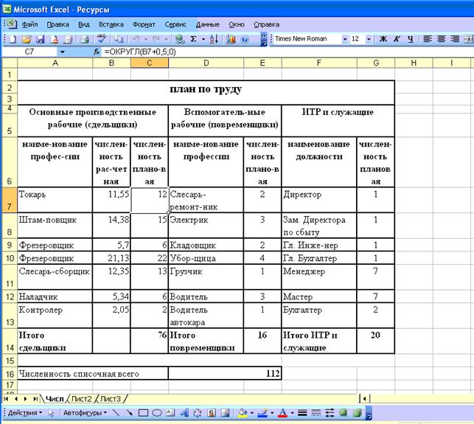The image size is (474, 424).
Task: Click the Fill Color paint bucket swatch
Action: click(243, 412)
